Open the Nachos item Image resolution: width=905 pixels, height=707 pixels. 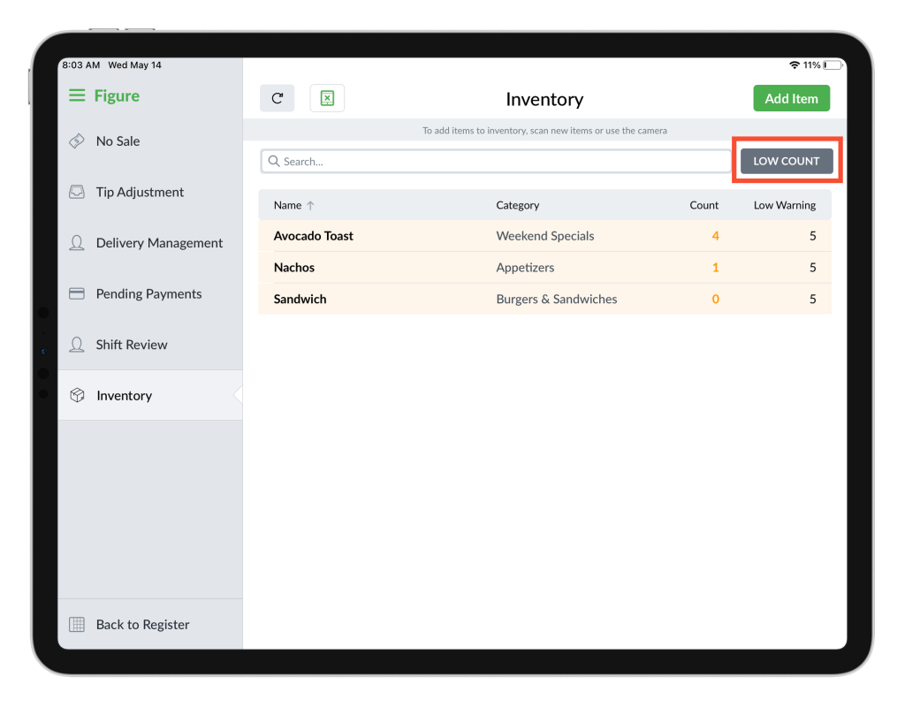pos(544,267)
